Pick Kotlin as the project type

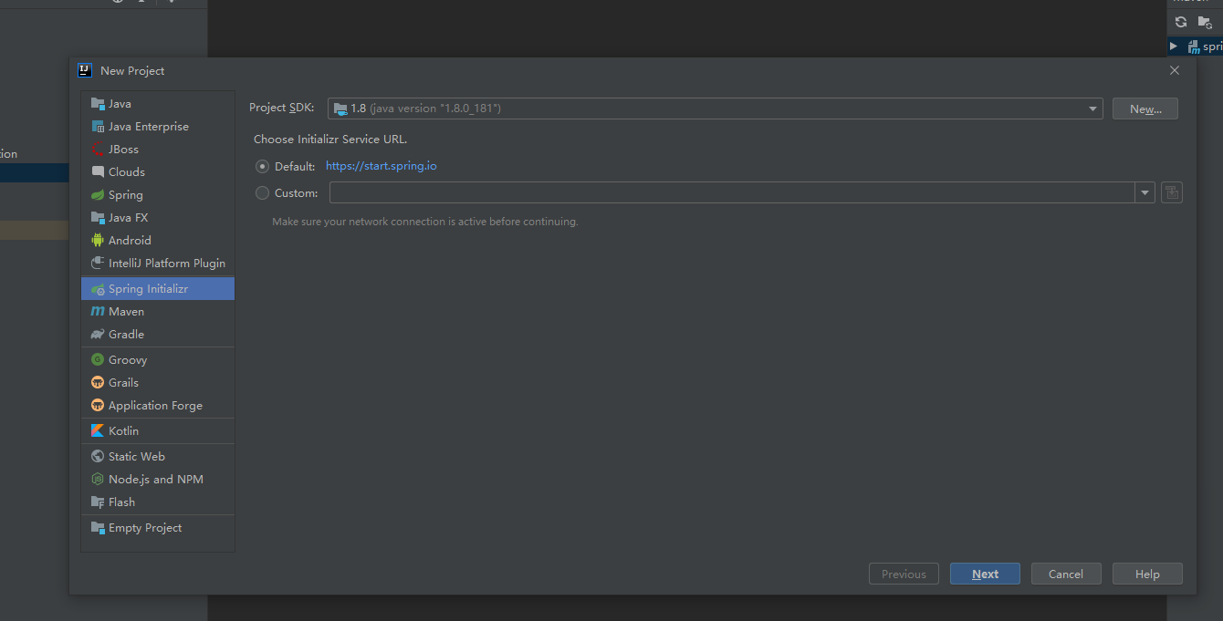pos(157,431)
